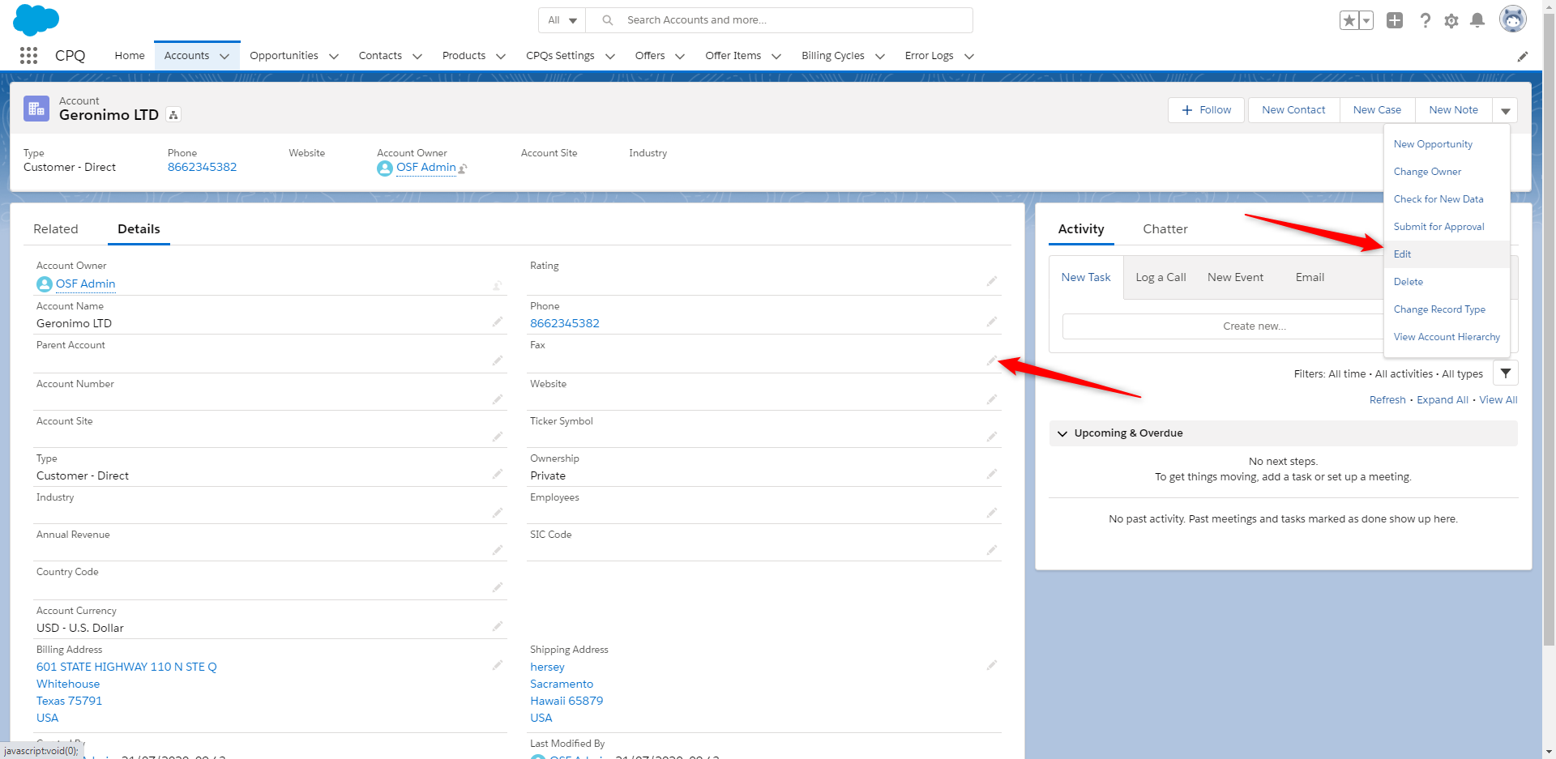Edit the Account Site pencil icon
This screenshot has width=1556, height=759.
click(498, 437)
